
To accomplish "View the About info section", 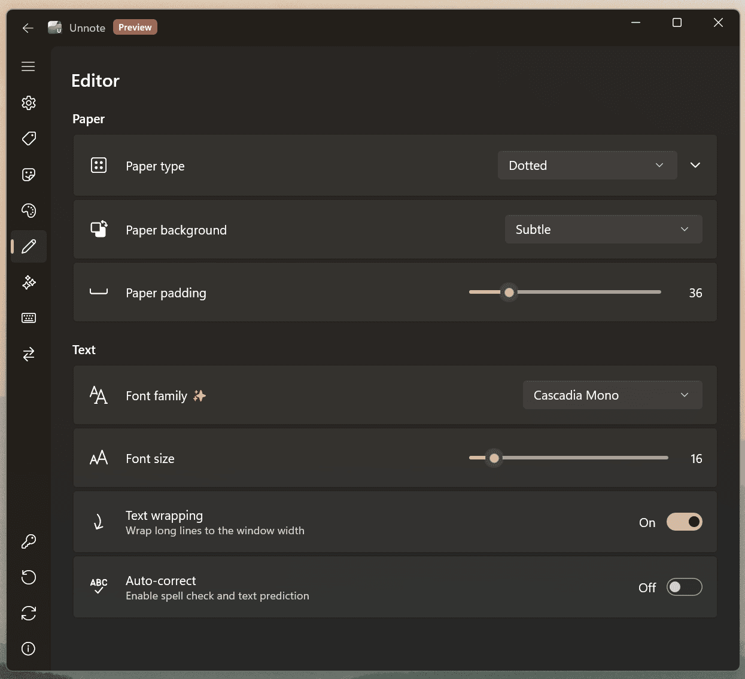I will point(28,648).
